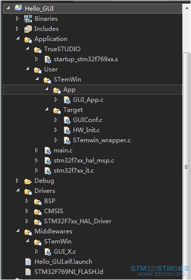
Task: Expand the BSP folder
Action: (27, 201)
